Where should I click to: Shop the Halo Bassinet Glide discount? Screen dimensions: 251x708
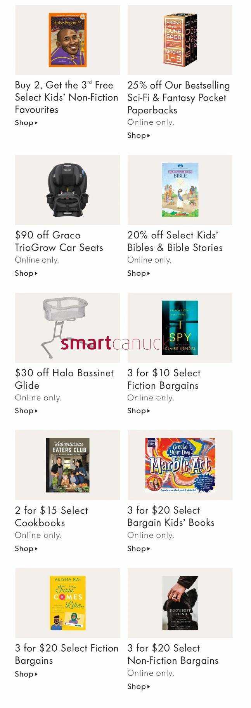click(26, 411)
